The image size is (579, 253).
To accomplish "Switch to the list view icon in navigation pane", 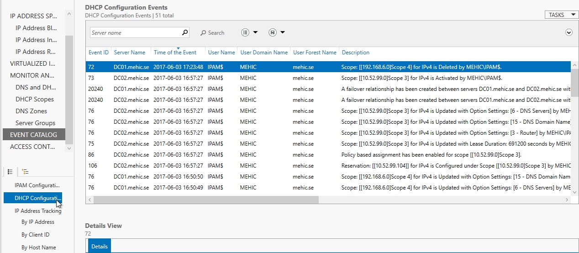I will (x=10, y=172).
